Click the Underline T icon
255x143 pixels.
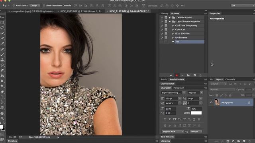click(194, 119)
